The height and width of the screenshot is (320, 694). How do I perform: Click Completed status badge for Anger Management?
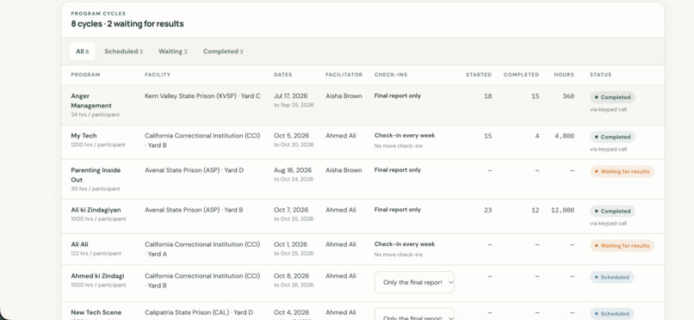click(x=612, y=97)
